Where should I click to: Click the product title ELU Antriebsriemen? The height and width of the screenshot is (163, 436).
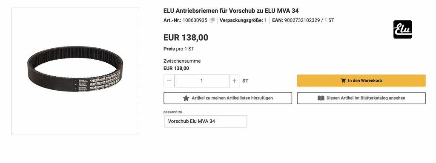click(x=231, y=11)
